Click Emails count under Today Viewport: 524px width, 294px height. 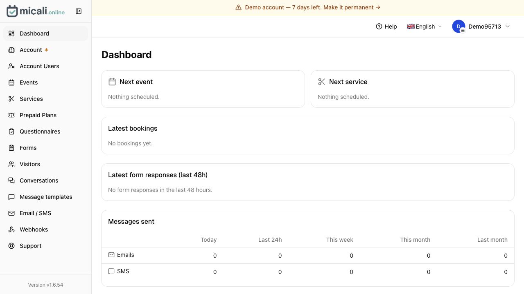[215, 256]
